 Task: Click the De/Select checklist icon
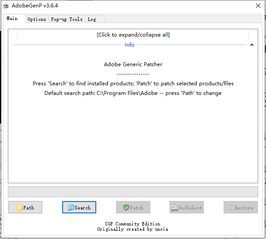[174, 208]
